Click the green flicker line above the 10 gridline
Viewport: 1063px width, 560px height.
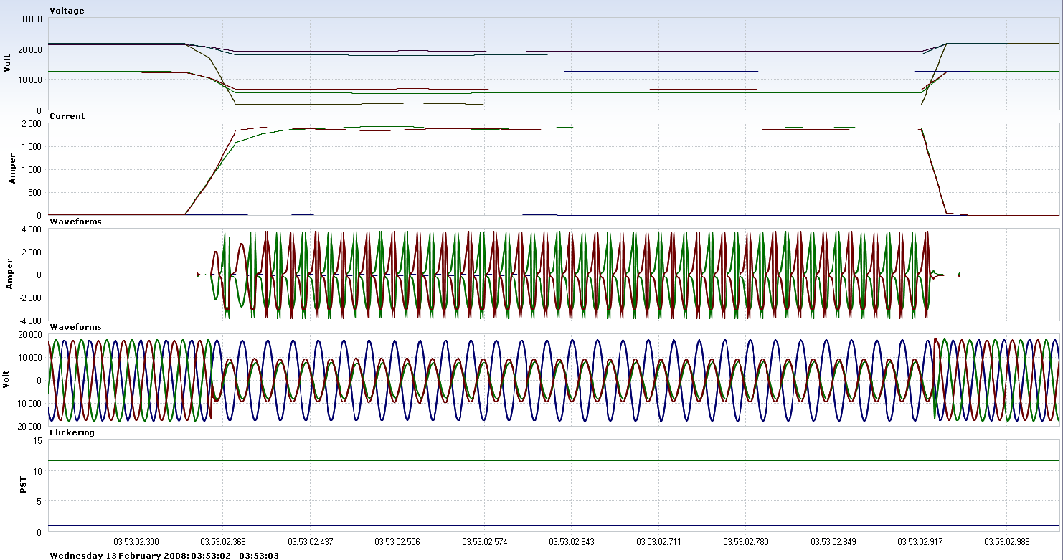(554, 460)
